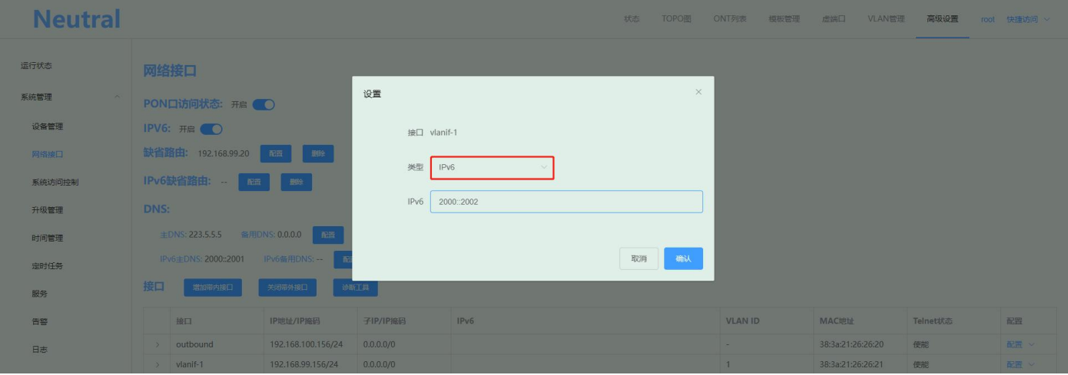The image size is (1068, 375).
Task: Click the 增加带内接口 button
Action: point(213,288)
